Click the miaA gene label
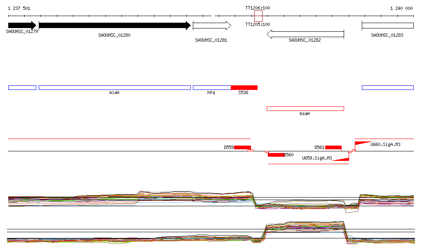Screen dimensions: 422x252 (x=115, y=93)
